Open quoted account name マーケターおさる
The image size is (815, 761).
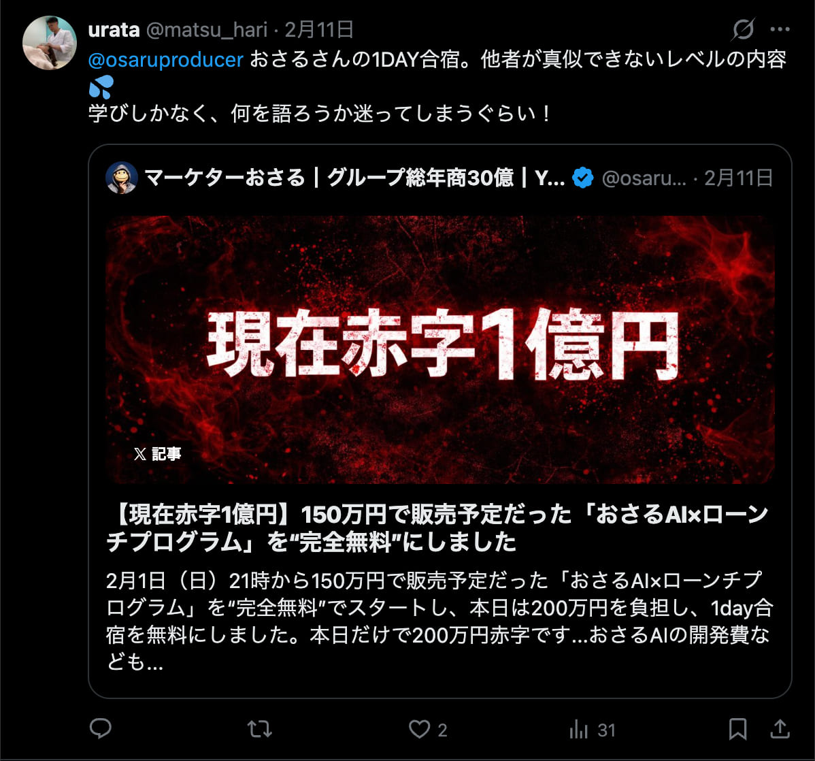224,178
